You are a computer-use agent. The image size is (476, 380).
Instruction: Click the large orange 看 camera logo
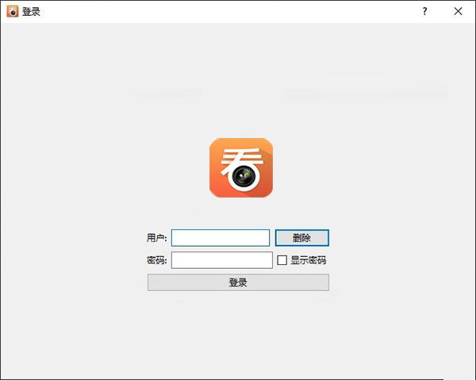[x=241, y=168]
